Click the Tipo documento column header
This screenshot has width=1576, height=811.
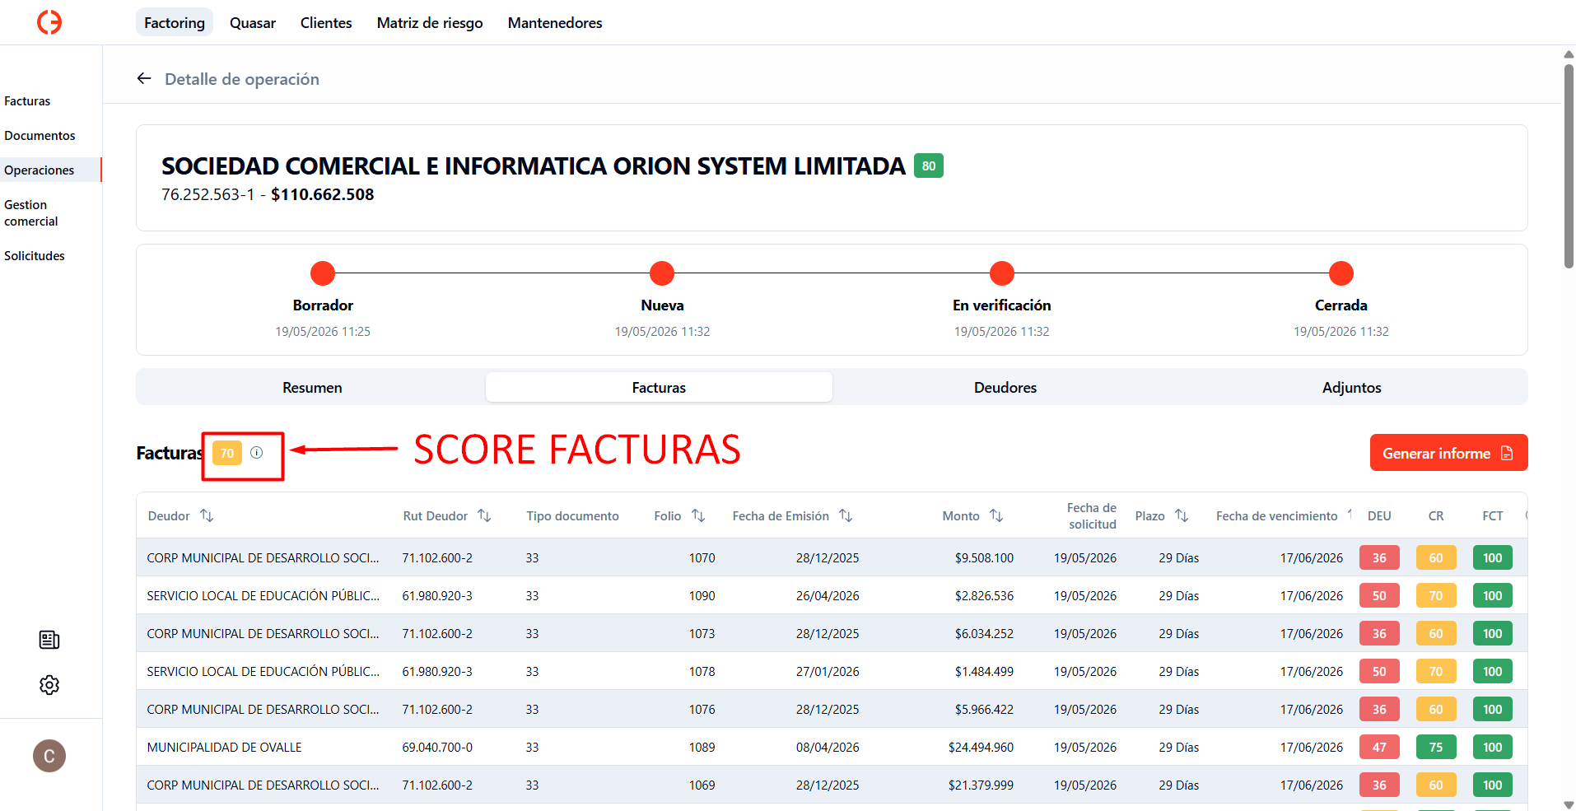572,515
